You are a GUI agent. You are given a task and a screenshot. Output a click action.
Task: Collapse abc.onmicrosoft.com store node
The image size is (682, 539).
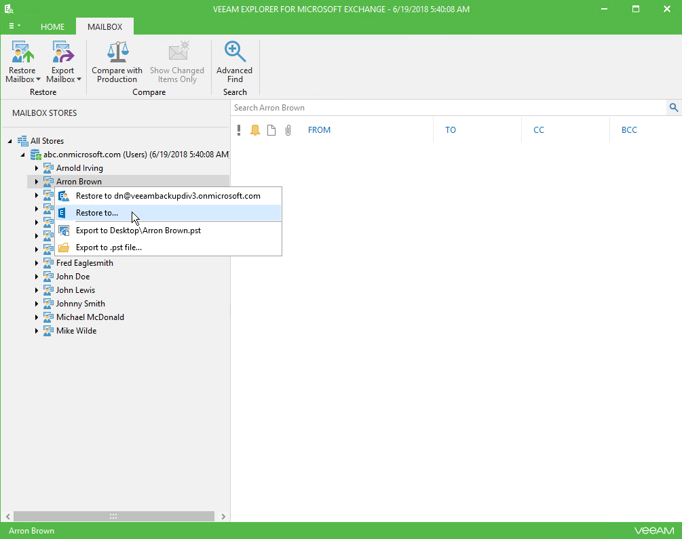(22, 155)
